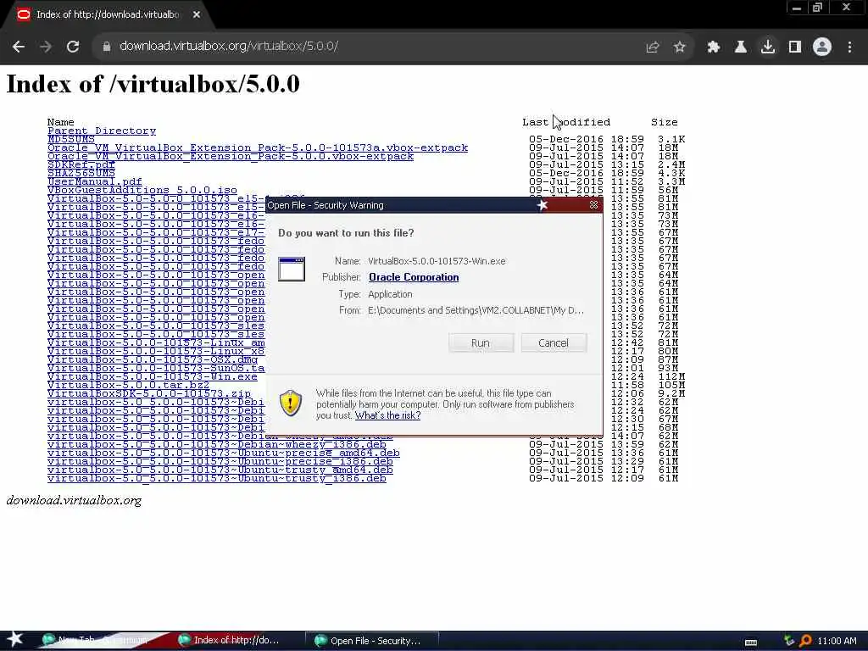Click the Do you want to run this file? text
This screenshot has width=868, height=651.
[x=346, y=233]
